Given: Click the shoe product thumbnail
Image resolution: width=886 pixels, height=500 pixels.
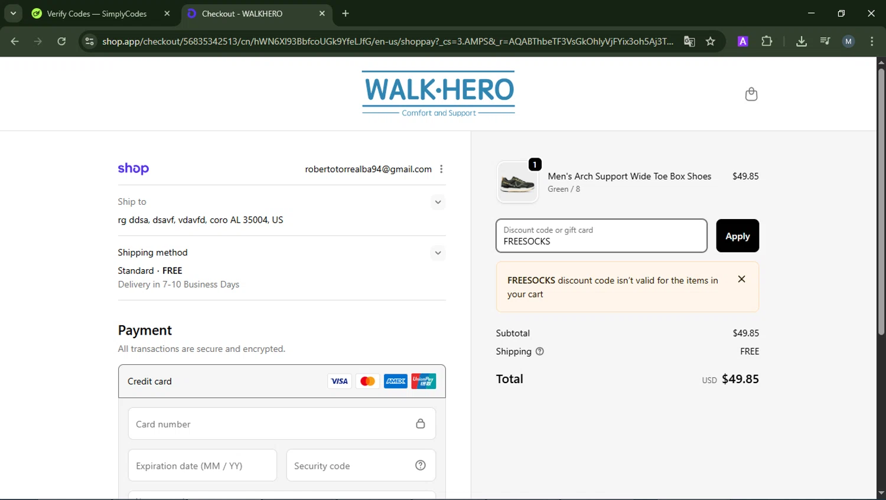Looking at the screenshot, I should coord(517,182).
